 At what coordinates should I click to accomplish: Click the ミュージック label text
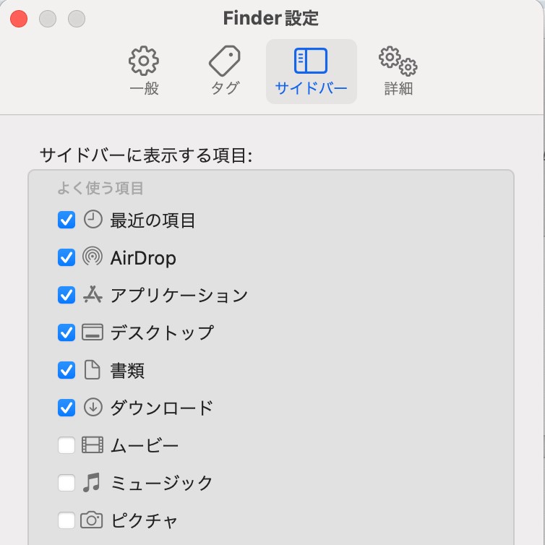[162, 483]
